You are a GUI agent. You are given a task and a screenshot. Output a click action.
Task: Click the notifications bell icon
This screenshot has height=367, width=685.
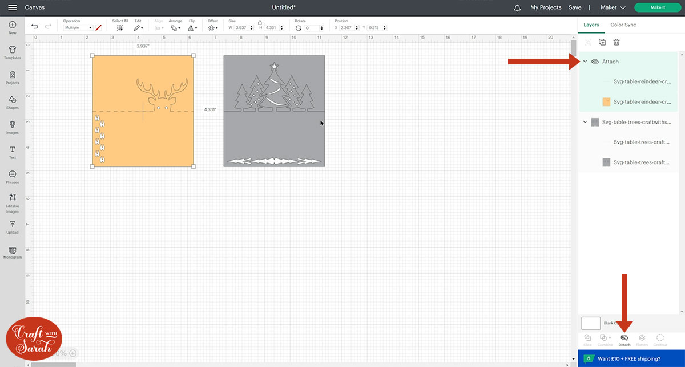click(517, 8)
